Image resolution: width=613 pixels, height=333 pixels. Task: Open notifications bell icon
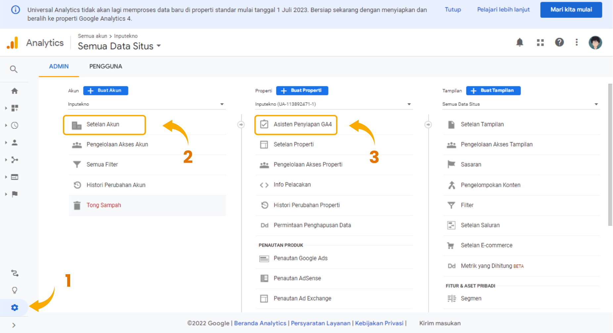[520, 42]
